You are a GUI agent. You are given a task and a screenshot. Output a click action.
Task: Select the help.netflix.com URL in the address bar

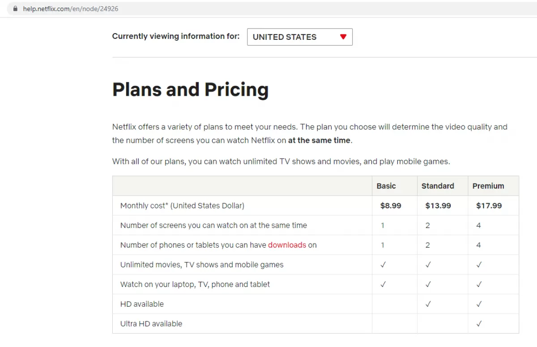[71, 9]
